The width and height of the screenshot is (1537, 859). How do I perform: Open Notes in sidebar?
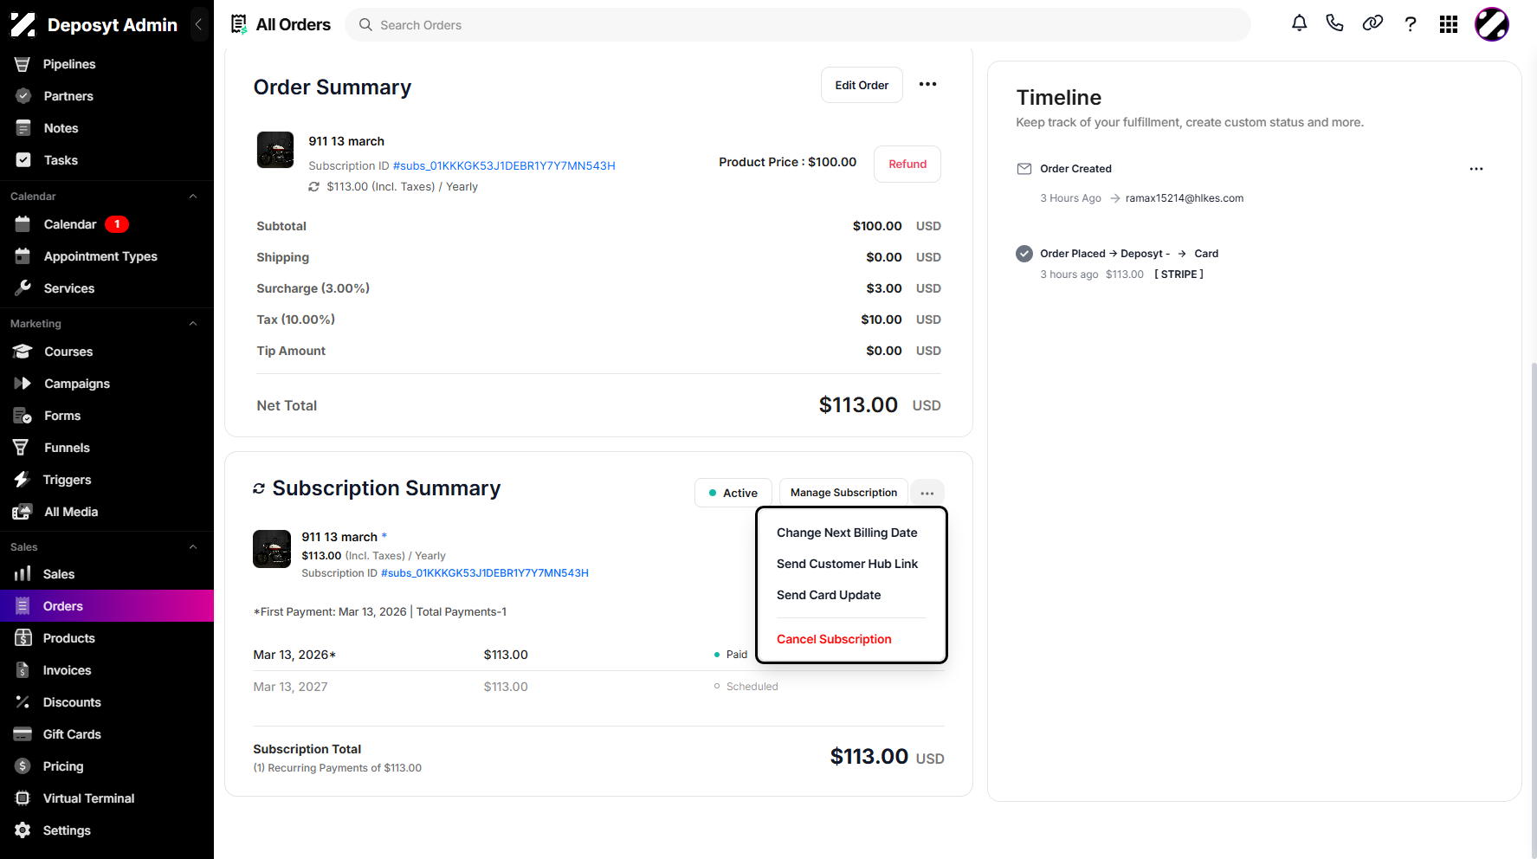pos(61,128)
